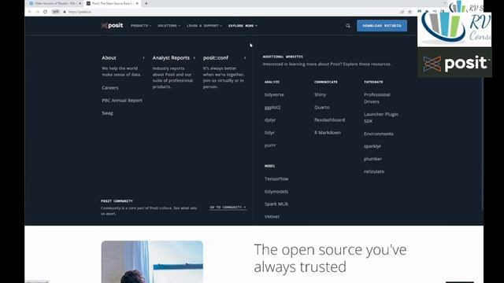Image resolution: width=504 pixels, height=283 pixels.
Task: Open the ggplot2 website link
Action: click(x=272, y=107)
